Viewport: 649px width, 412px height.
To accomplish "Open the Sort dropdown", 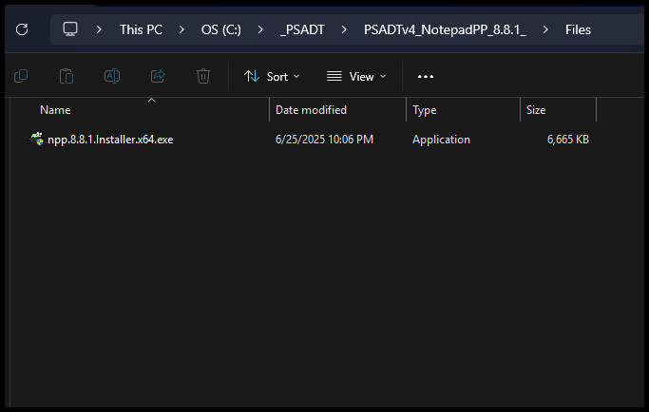I will (x=272, y=77).
